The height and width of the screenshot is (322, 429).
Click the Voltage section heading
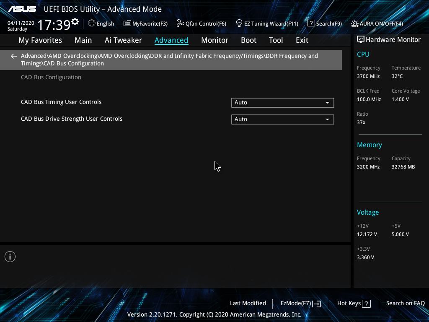368,213
